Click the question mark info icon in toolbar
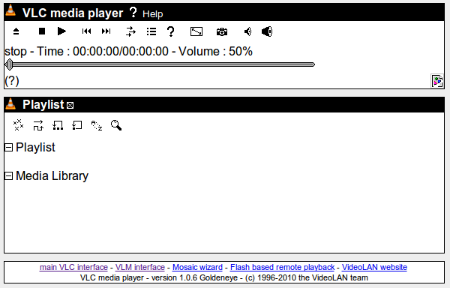Viewport: 450px width, 288px height. point(171,31)
